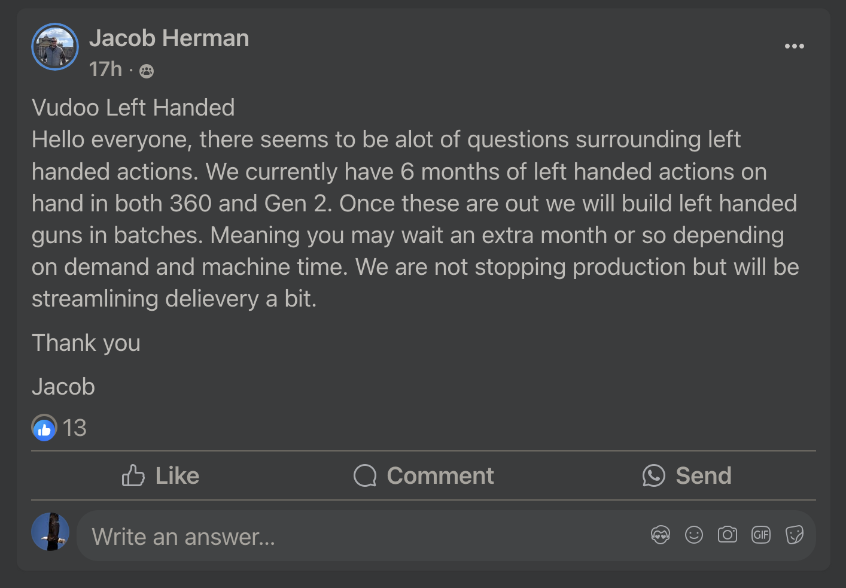Image resolution: width=846 pixels, height=588 pixels.
Task: Open the emoji smiley picker
Action: (x=694, y=535)
